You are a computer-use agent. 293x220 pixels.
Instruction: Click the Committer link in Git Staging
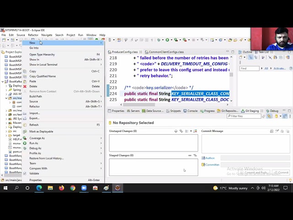coord(212,165)
